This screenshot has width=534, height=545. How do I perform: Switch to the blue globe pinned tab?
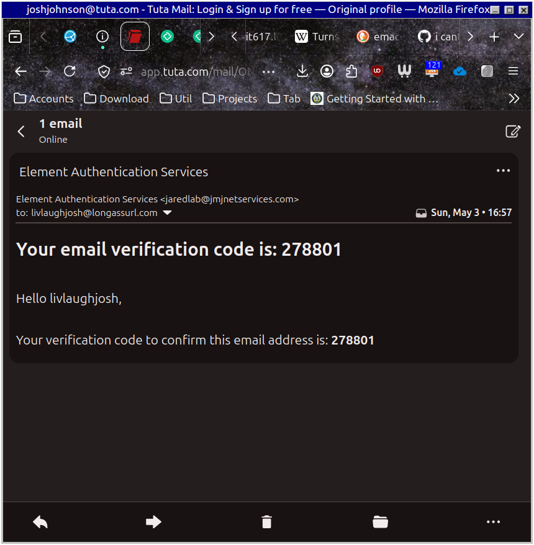[70, 37]
